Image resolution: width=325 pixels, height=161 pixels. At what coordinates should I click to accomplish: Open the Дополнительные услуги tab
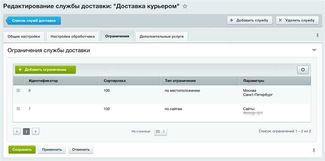coord(162,37)
